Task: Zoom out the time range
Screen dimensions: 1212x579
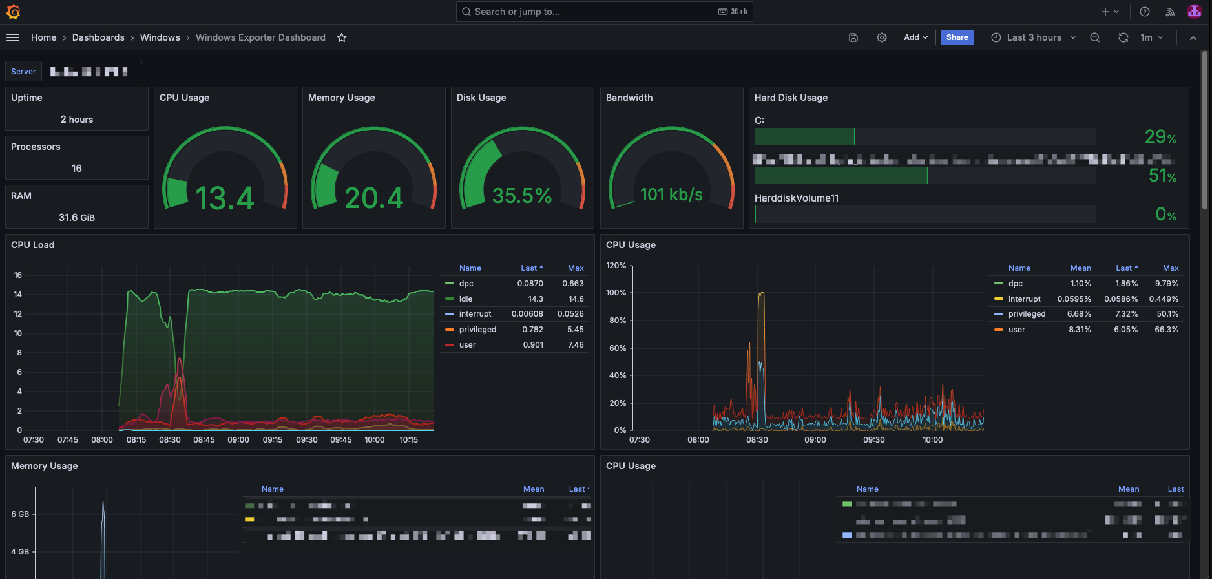Action: tap(1095, 37)
